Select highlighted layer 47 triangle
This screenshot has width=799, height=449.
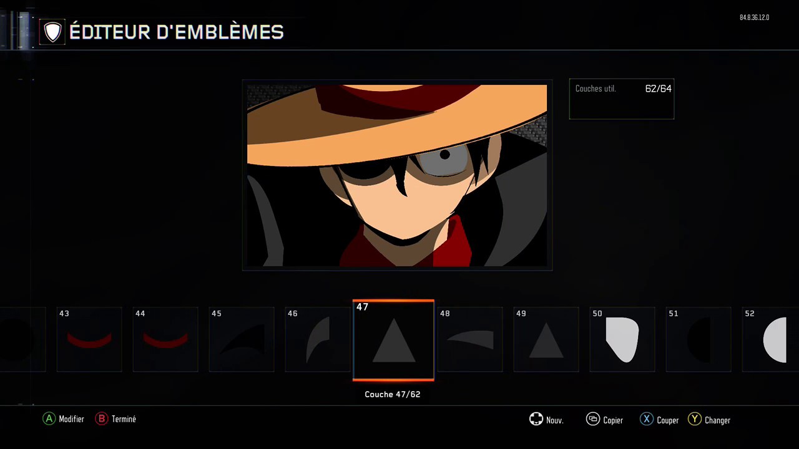393,340
